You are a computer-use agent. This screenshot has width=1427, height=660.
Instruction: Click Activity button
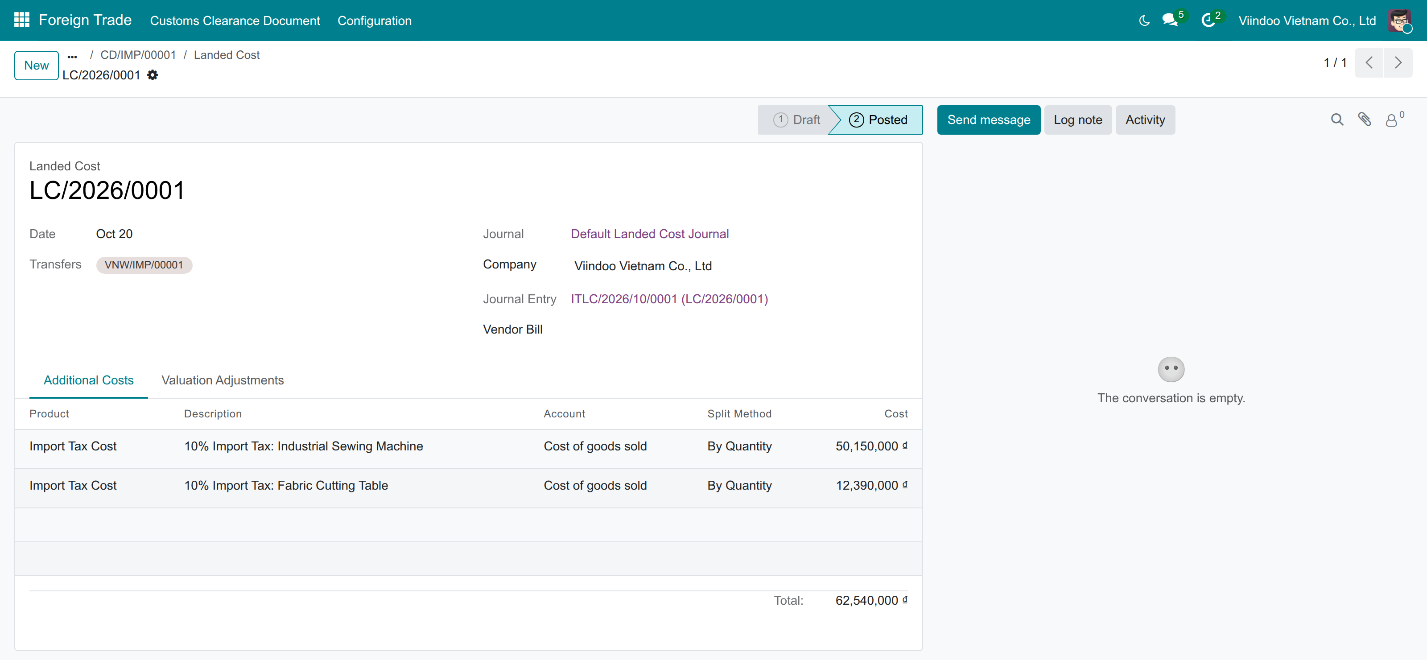[x=1145, y=120]
